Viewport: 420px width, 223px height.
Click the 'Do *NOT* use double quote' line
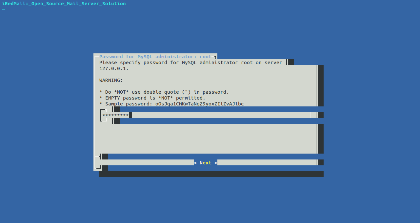coord(164,92)
